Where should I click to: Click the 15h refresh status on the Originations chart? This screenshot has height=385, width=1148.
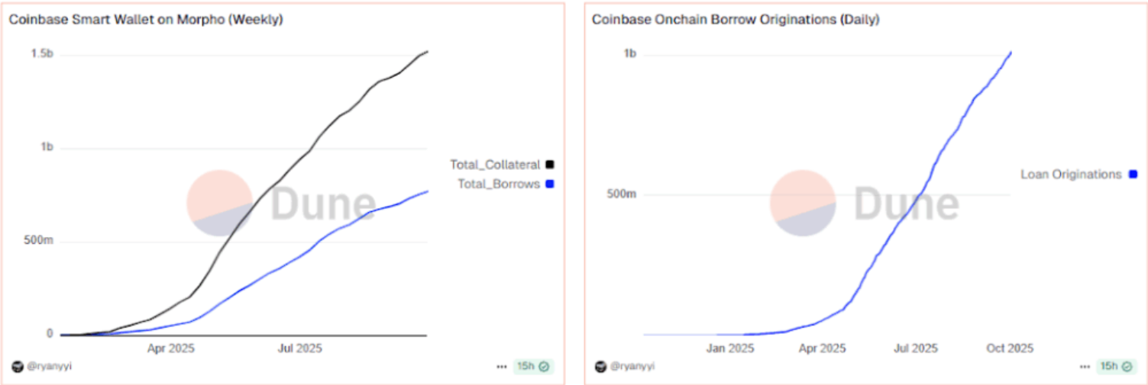1116,367
